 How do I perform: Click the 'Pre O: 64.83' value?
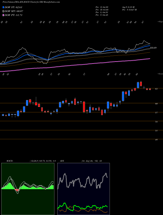102,7
